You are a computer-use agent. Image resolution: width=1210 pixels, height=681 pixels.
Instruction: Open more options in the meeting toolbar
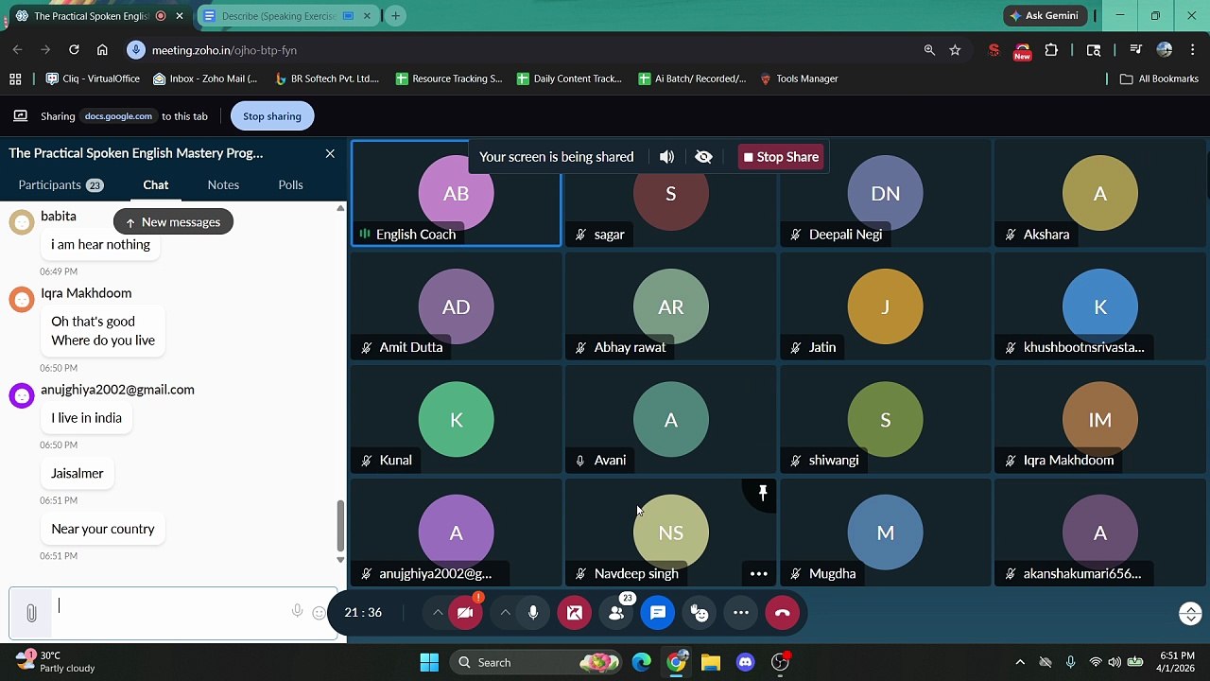pos(741,613)
